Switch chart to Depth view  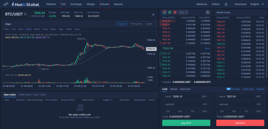tap(149, 24)
